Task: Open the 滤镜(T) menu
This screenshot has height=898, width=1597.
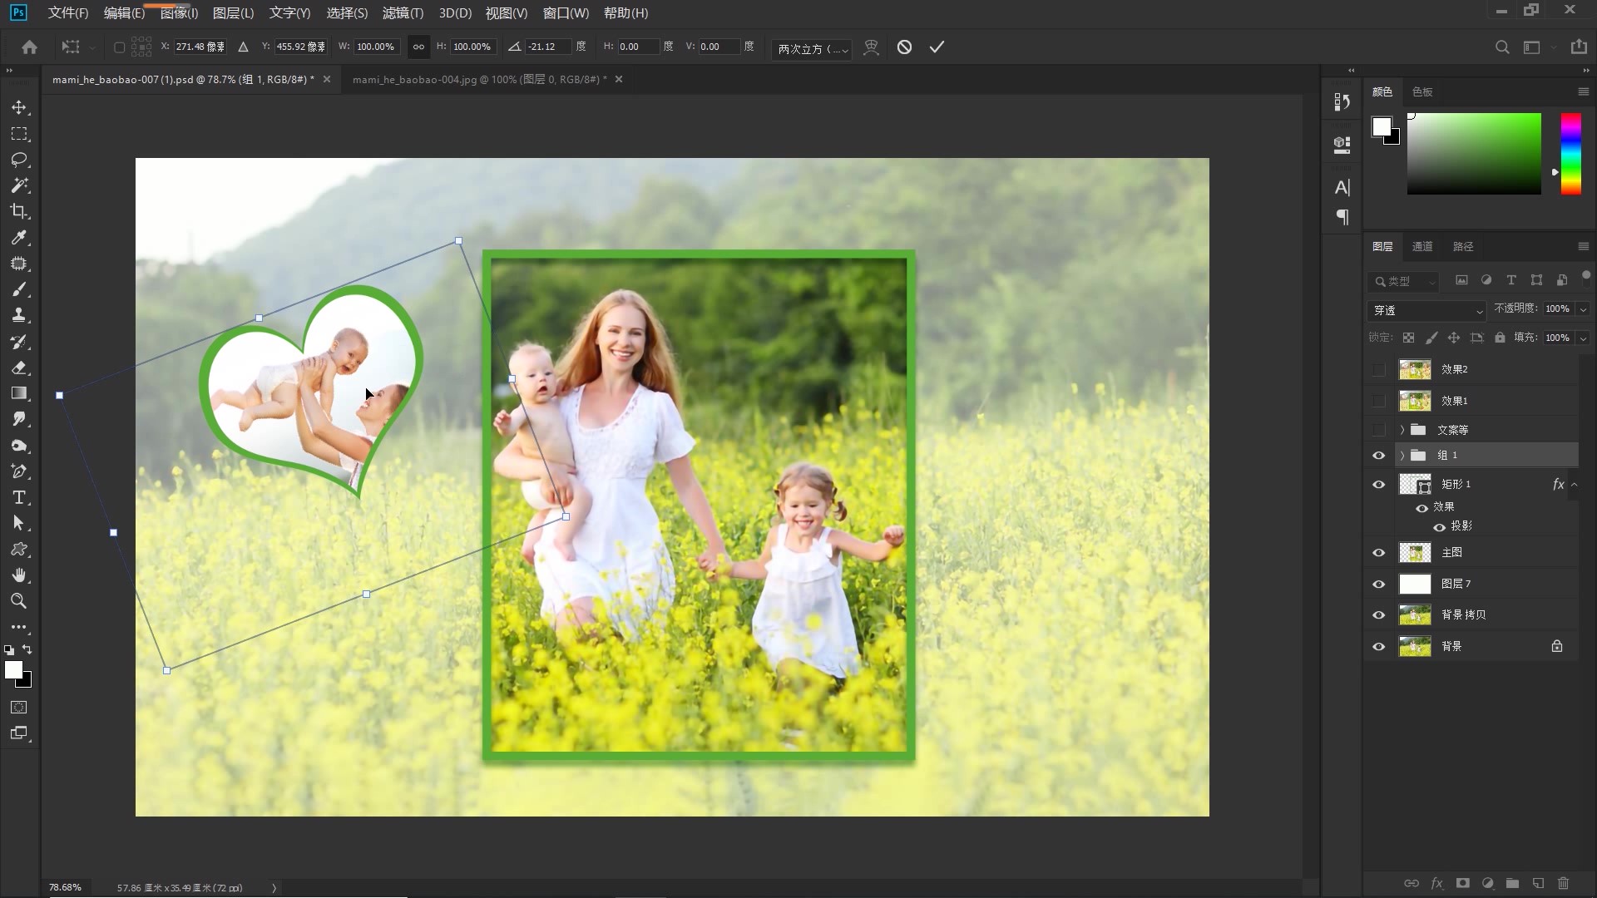Action: coord(403,13)
